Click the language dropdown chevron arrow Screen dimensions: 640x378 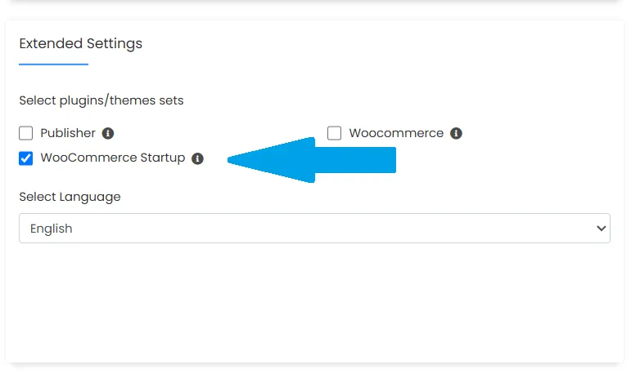602,229
